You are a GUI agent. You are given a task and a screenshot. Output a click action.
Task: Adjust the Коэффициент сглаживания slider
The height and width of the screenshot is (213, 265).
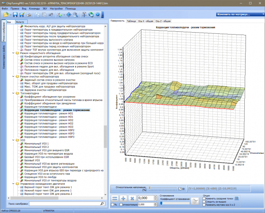pyautogui.click(x=161, y=203)
